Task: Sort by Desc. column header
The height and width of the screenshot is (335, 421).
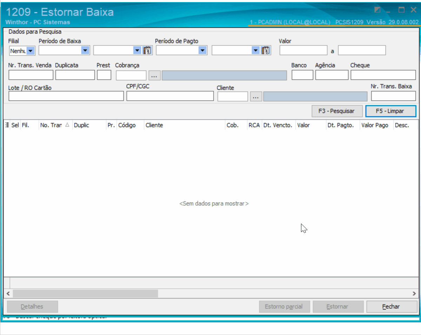Action: tap(405, 125)
